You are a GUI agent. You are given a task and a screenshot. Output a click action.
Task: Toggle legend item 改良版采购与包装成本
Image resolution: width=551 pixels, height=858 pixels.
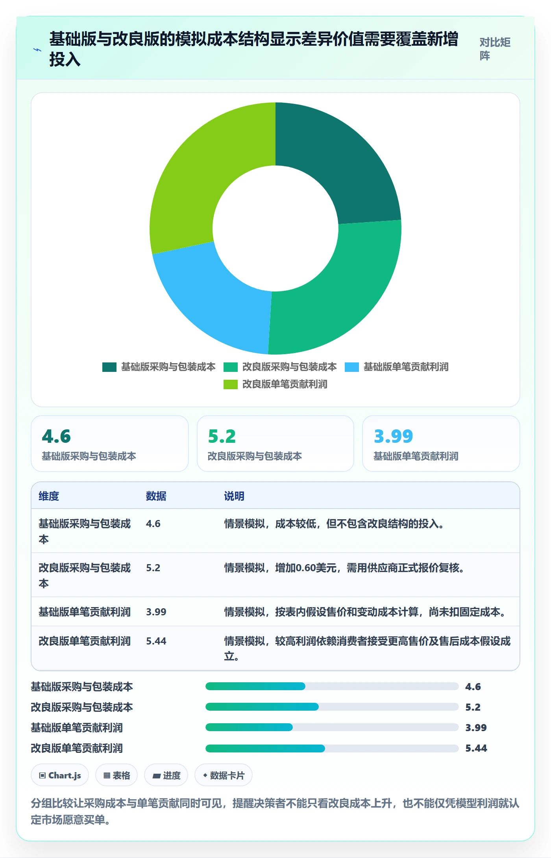click(x=280, y=367)
